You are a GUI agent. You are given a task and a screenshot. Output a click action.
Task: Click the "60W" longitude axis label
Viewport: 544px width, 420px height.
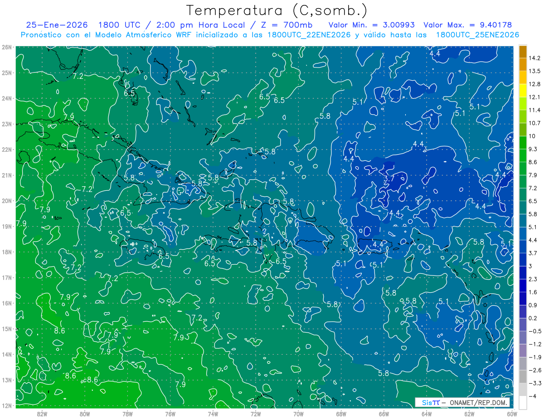pyautogui.click(x=512, y=414)
